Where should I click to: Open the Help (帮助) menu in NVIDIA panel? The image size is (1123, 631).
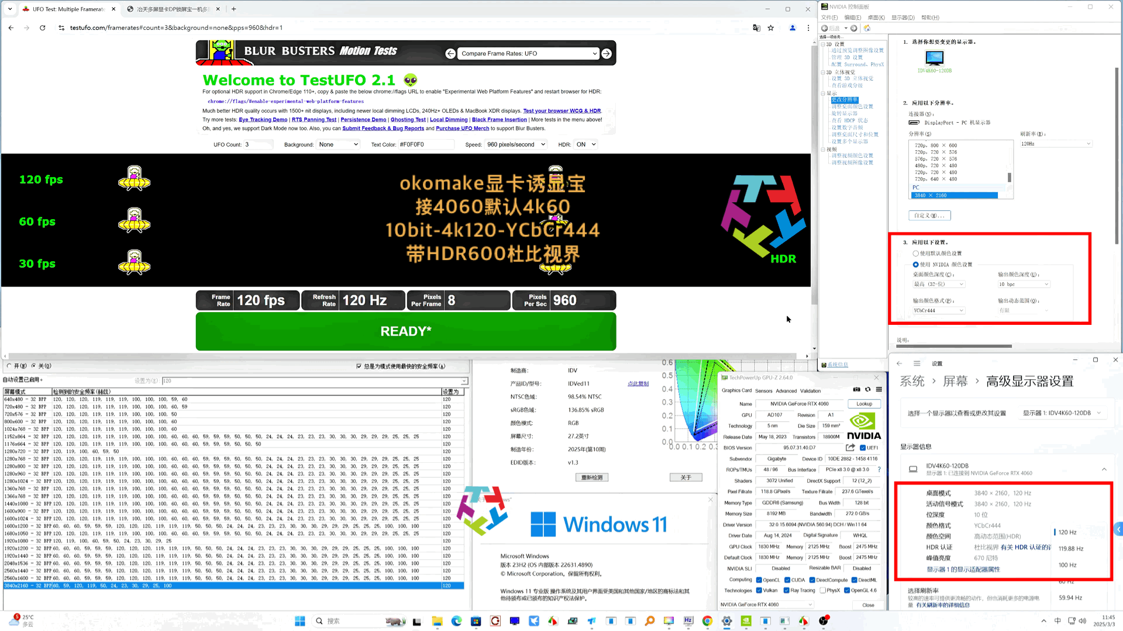(930, 18)
